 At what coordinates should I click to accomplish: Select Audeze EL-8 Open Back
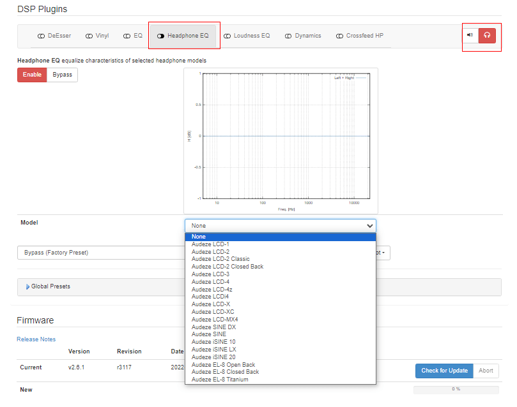(281, 365)
